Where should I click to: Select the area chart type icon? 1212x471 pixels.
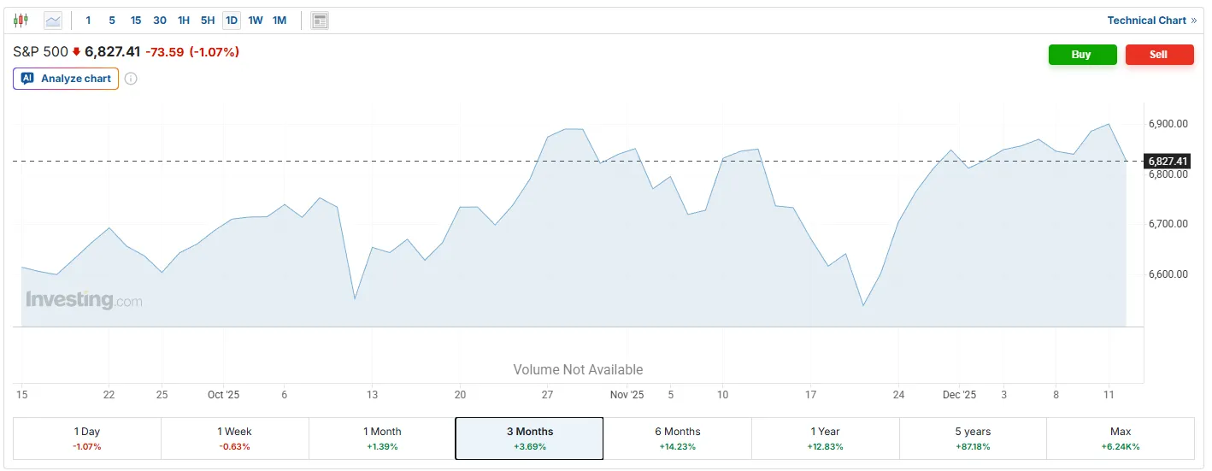coord(53,20)
